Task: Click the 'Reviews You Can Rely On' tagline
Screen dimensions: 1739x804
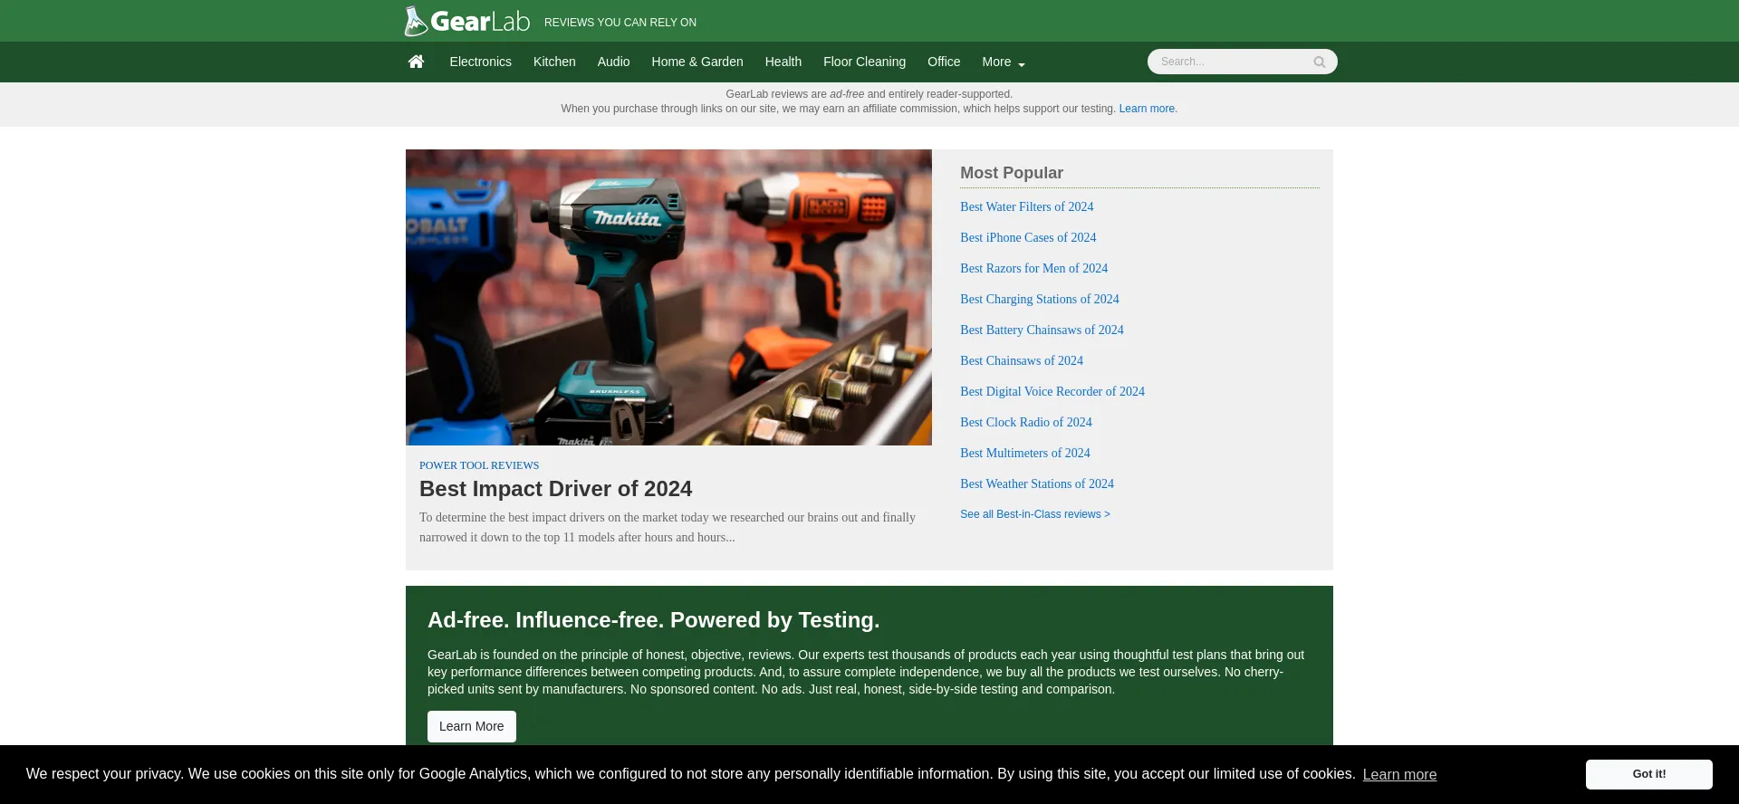Action: (620, 23)
